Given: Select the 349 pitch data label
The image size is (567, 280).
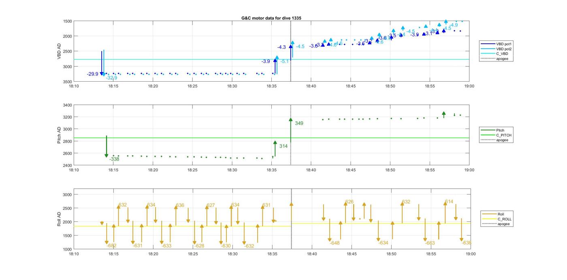Looking at the screenshot, I should pyautogui.click(x=299, y=123).
